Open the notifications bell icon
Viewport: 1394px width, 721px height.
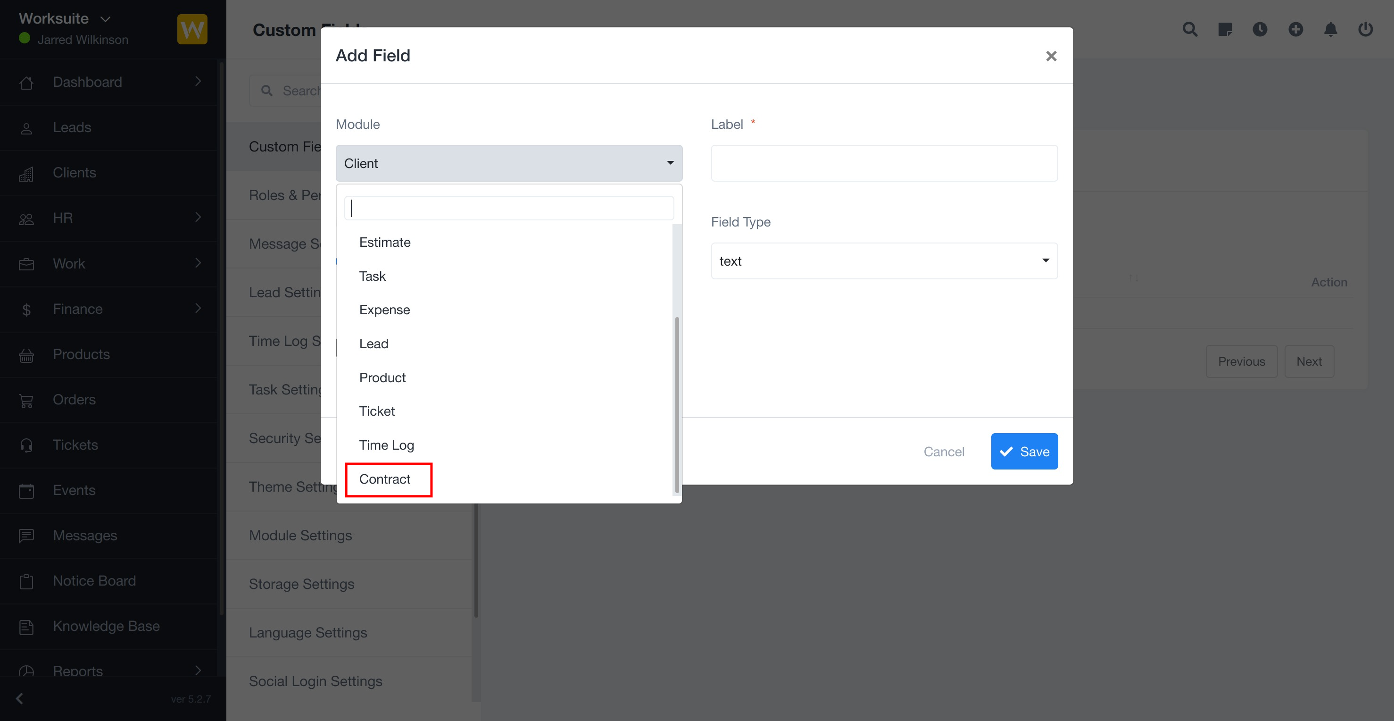pyautogui.click(x=1331, y=29)
